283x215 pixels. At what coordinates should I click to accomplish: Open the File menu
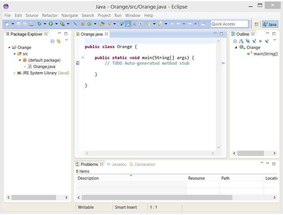point(8,15)
